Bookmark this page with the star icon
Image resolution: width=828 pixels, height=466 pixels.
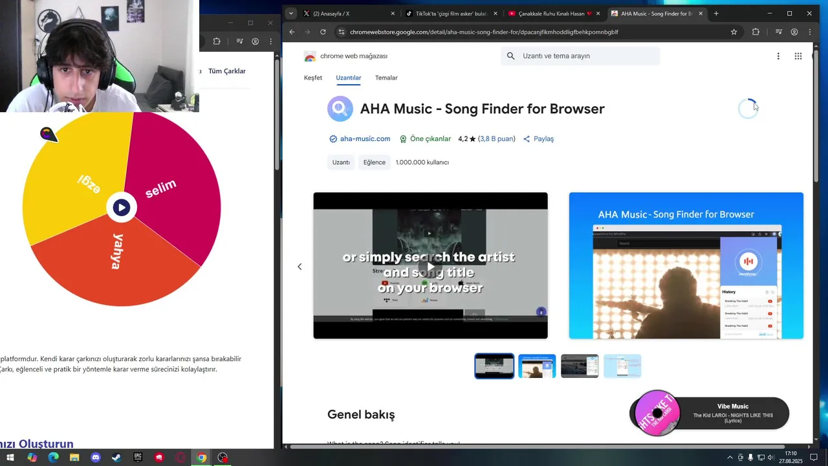point(734,32)
